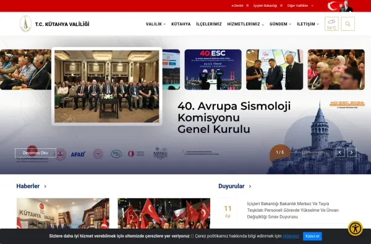Click the 40.ESC 2026 logo in the banner
This screenshot has width=371, height=244.
(347, 104)
